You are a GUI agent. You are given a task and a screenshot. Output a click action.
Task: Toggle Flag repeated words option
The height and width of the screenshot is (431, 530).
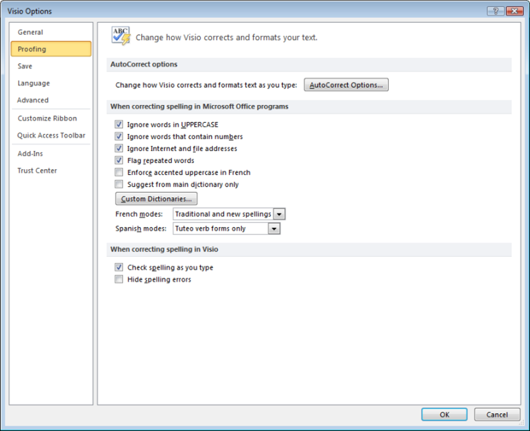tap(118, 160)
